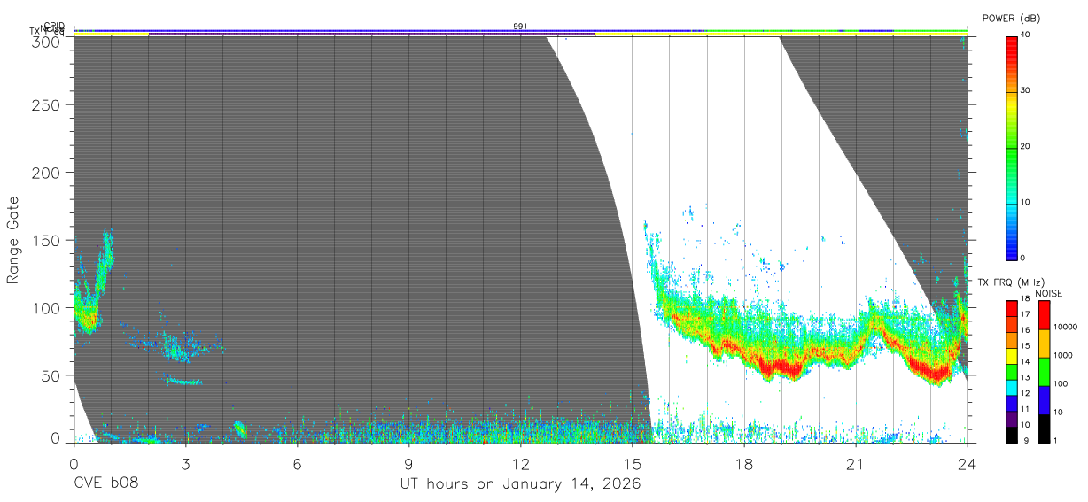
Task: Click the green NOISE legend swatch
Action: (x=1044, y=372)
